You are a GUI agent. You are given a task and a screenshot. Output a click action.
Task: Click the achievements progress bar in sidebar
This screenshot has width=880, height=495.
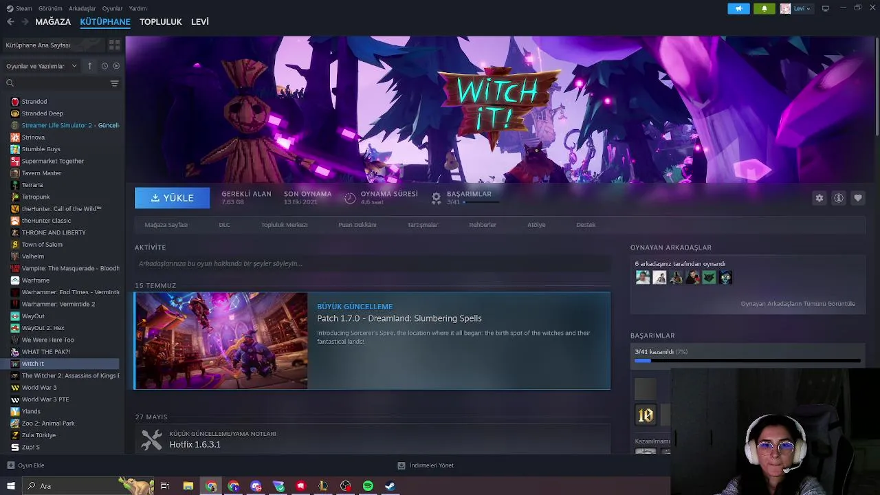click(x=747, y=360)
